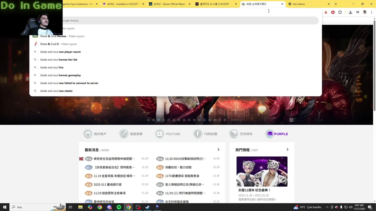This screenshot has width=376, height=211.
Task: Select suggestion Blade & Soul Heroes
Action: tap(176, 36)
